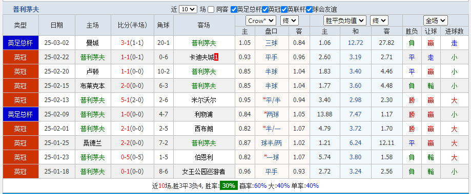
Task: Click the 13.88 home odds value
Action: (325, 114)
